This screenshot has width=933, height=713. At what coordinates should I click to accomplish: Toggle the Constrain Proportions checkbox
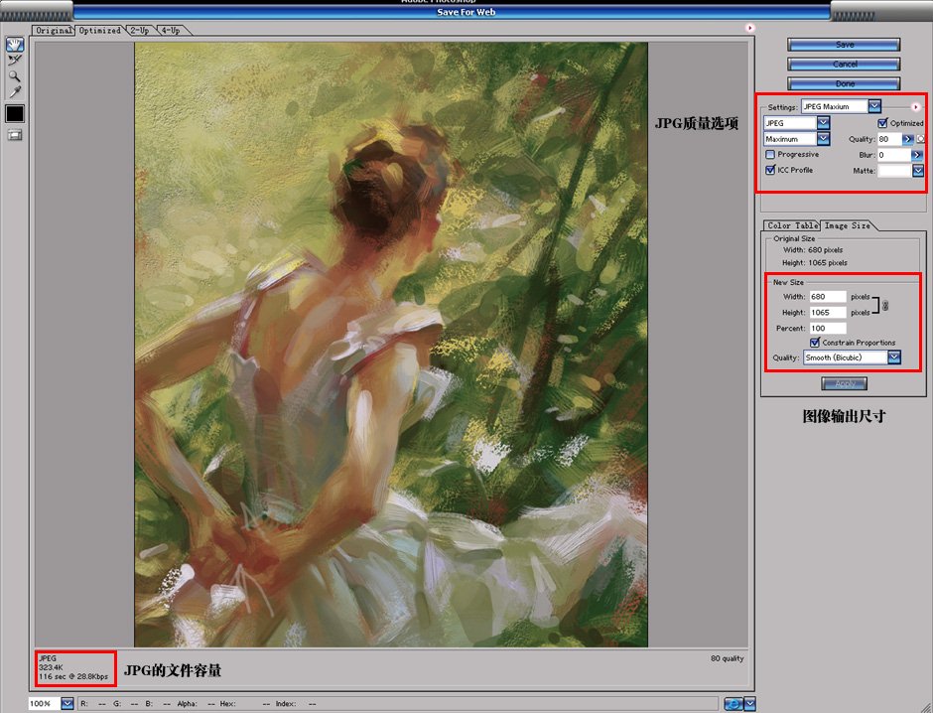tap(815, 343)
